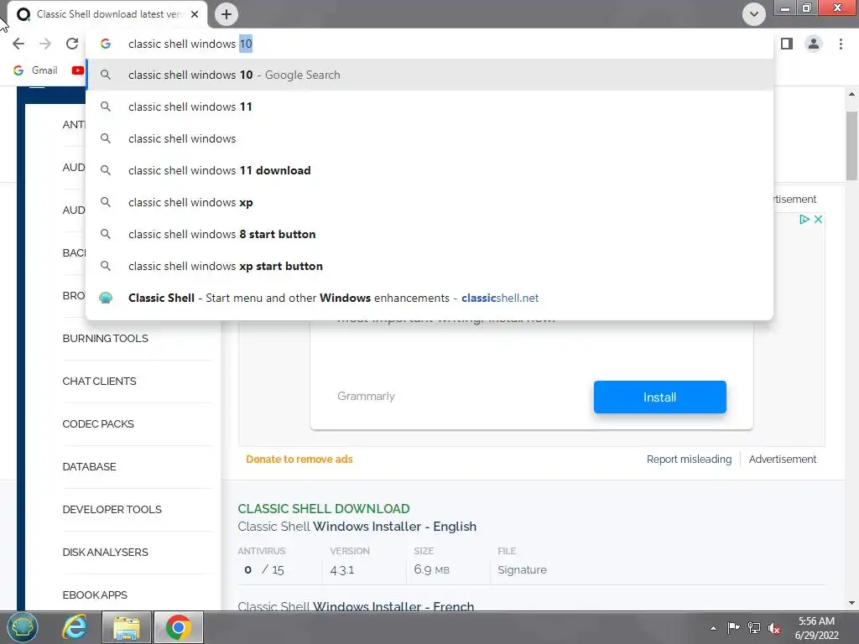The width and height of the screenshot is (859, 644).
Task: Open the CODEC PACKS category
Action: click(x=98, y=423)
